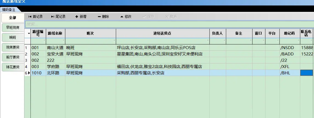Open filter dropdown under 窗口 column
Screen dimensions: 314x118
(x=263, y=40)
